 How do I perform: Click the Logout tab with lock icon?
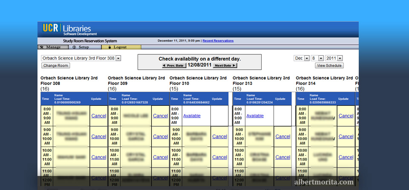[x=117, y=47]
